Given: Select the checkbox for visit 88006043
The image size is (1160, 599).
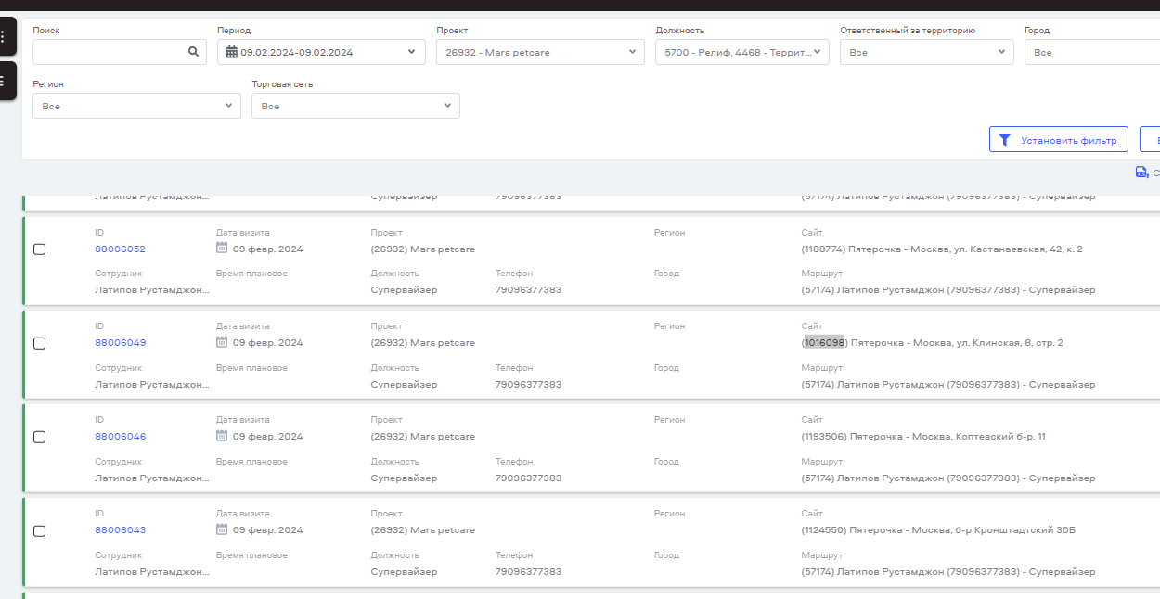Looking at the screenshot, I should click(39, 531).
